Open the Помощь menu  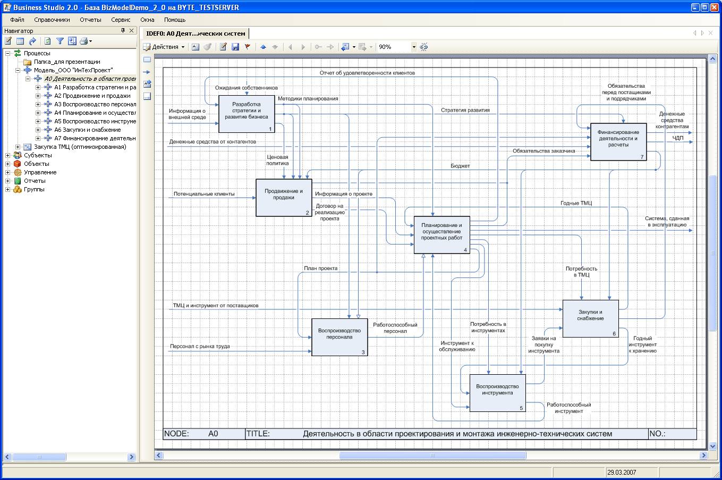175,20
